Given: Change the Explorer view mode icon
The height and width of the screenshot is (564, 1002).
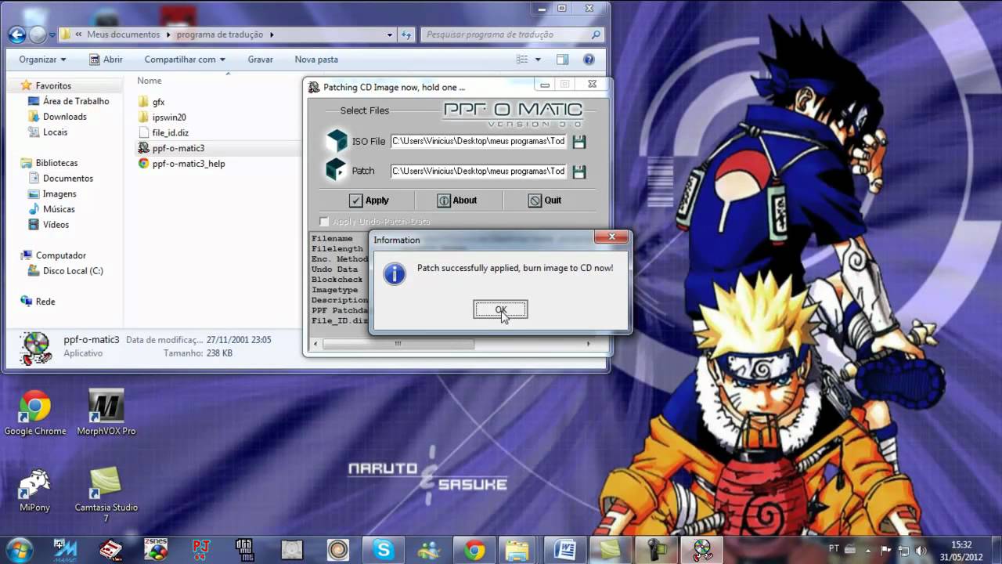Looking at the screenshot, I should click(x=522, y=60).
